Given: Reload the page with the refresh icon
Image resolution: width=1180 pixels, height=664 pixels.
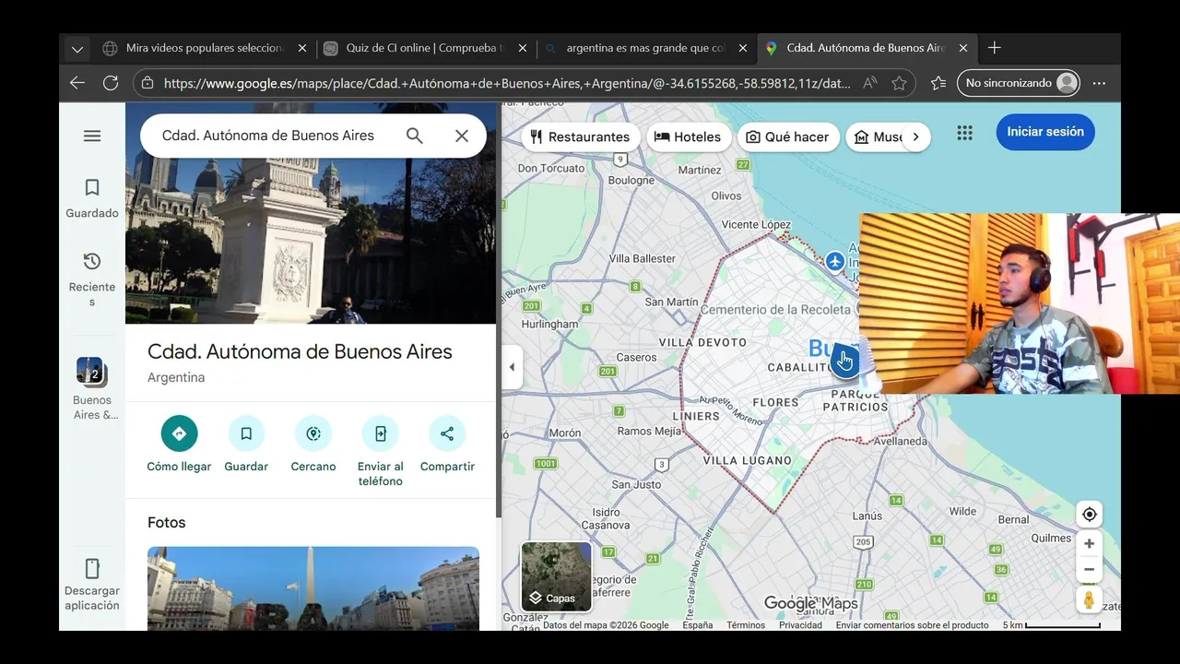Looking at the screenshot, I should click(111, 83).
